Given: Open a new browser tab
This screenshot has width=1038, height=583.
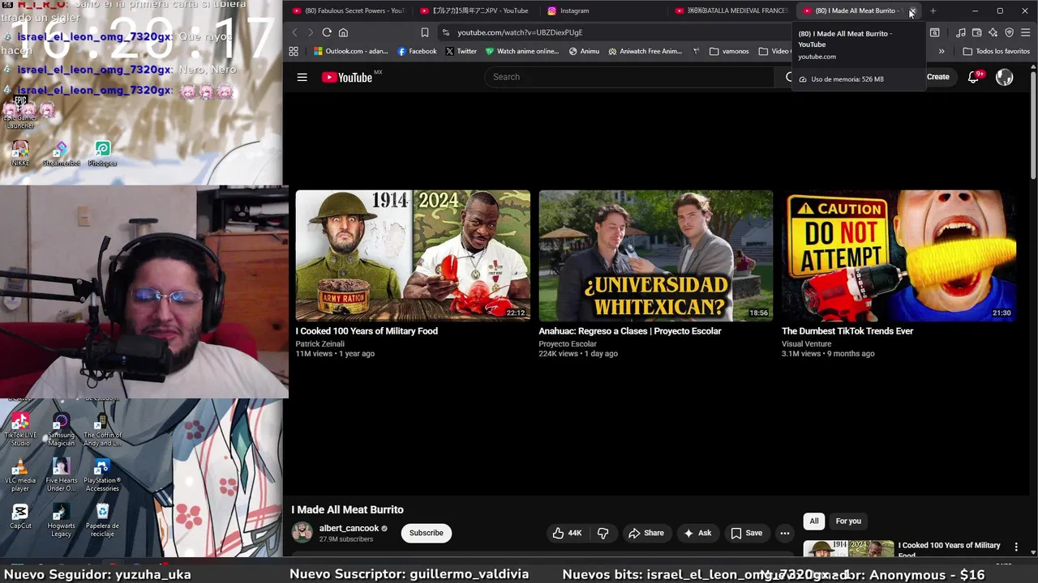Looking at the screenshot, I should point(933,11).
